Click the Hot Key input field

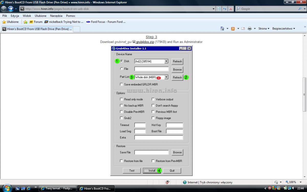(174, 125)
